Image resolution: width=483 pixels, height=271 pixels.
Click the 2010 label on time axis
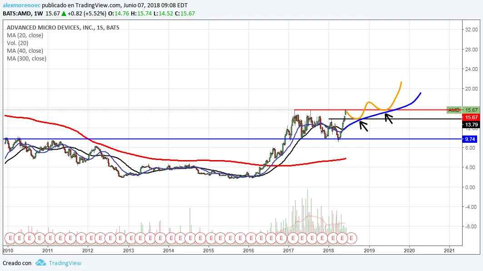tap(8, 251)
